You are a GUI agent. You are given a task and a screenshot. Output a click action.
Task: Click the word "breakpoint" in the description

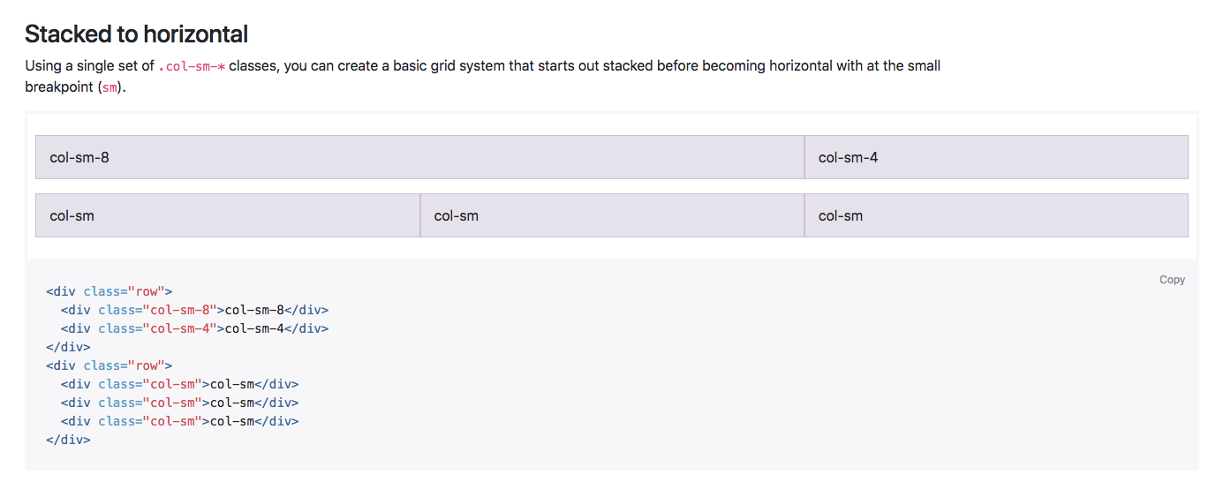(x=58, y=87)
